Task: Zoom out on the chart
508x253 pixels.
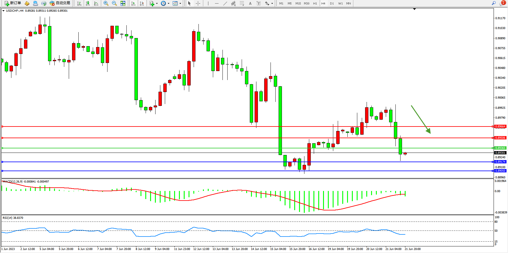Action: [114, 3]
